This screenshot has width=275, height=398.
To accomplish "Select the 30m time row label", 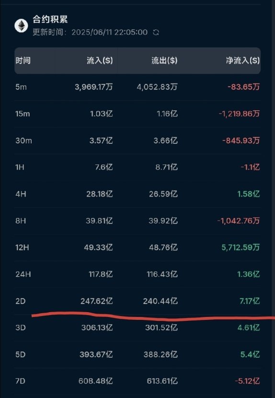I will pyautogui.click(x=23, y=140).
